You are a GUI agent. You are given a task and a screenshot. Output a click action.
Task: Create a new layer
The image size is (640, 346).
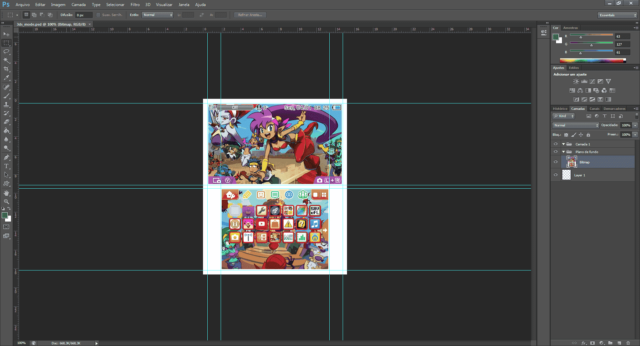pos(619,343)
